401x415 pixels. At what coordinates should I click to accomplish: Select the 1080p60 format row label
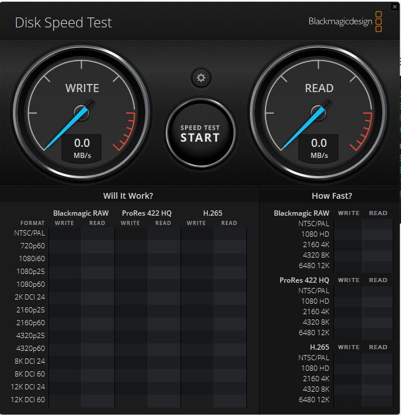[x=31, y=284]
